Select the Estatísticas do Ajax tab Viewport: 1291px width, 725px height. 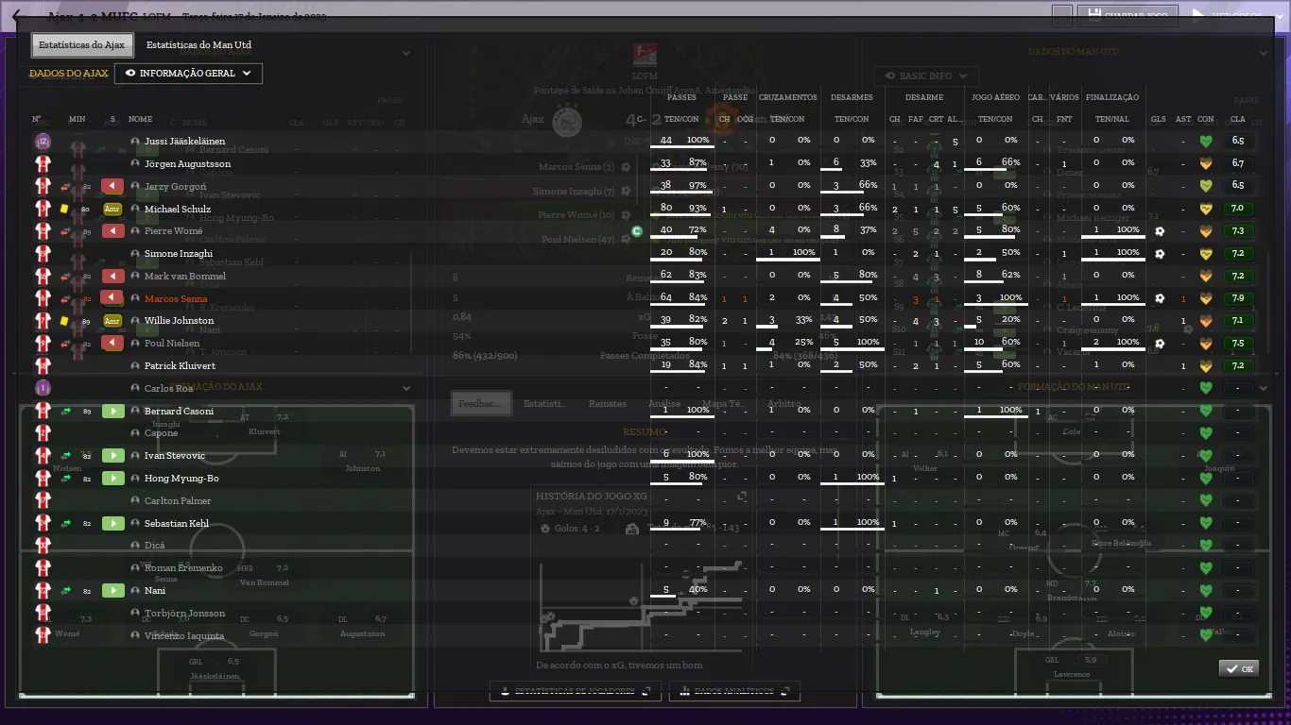tap(82, 45)
